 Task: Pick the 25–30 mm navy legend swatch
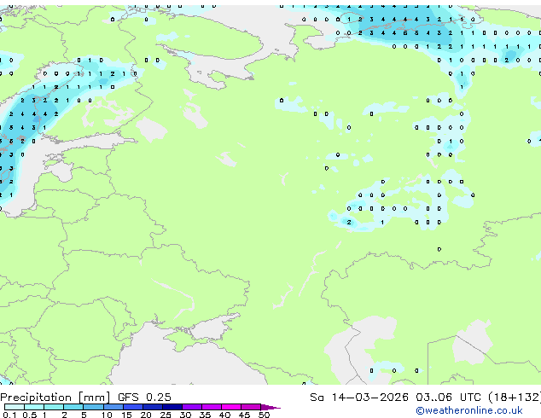click(x=172, y=407)
